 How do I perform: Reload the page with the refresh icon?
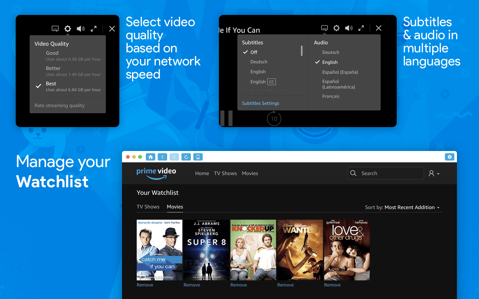(x=186, y=157)
